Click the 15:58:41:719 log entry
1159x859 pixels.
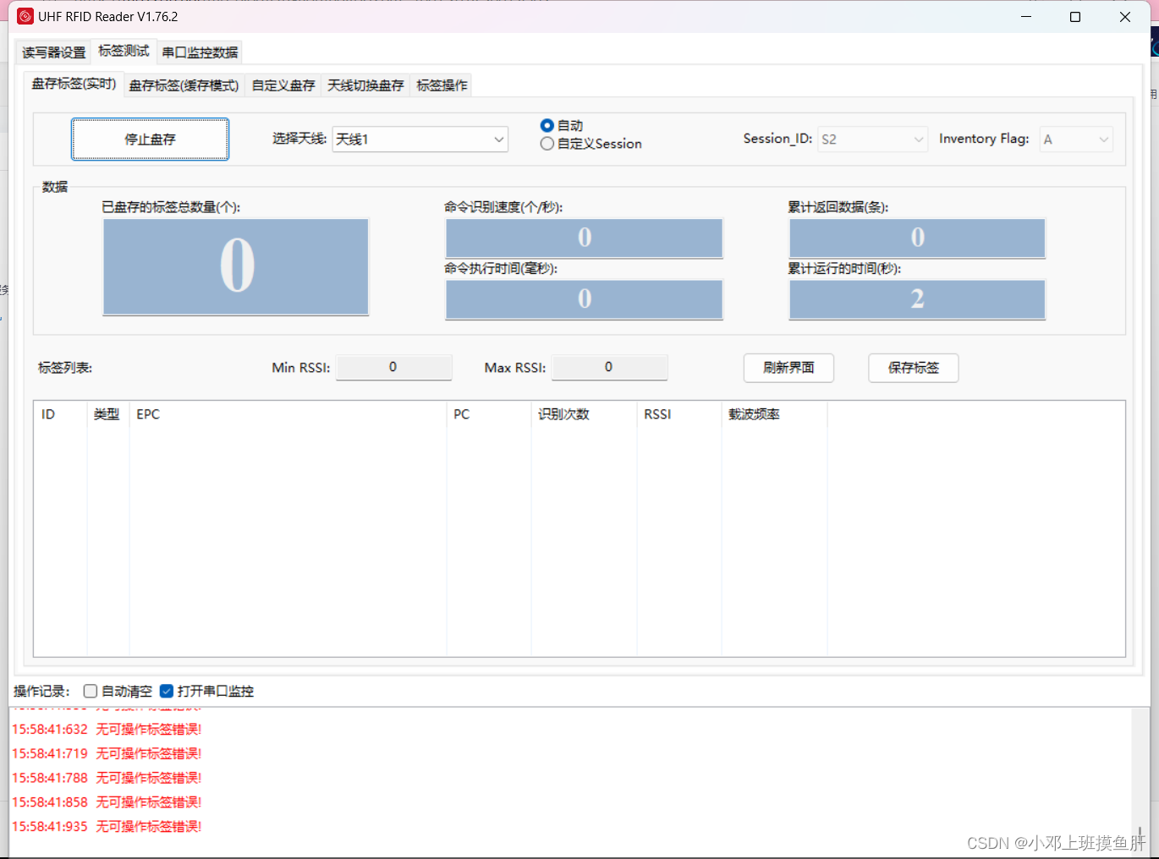pos(107,753)
